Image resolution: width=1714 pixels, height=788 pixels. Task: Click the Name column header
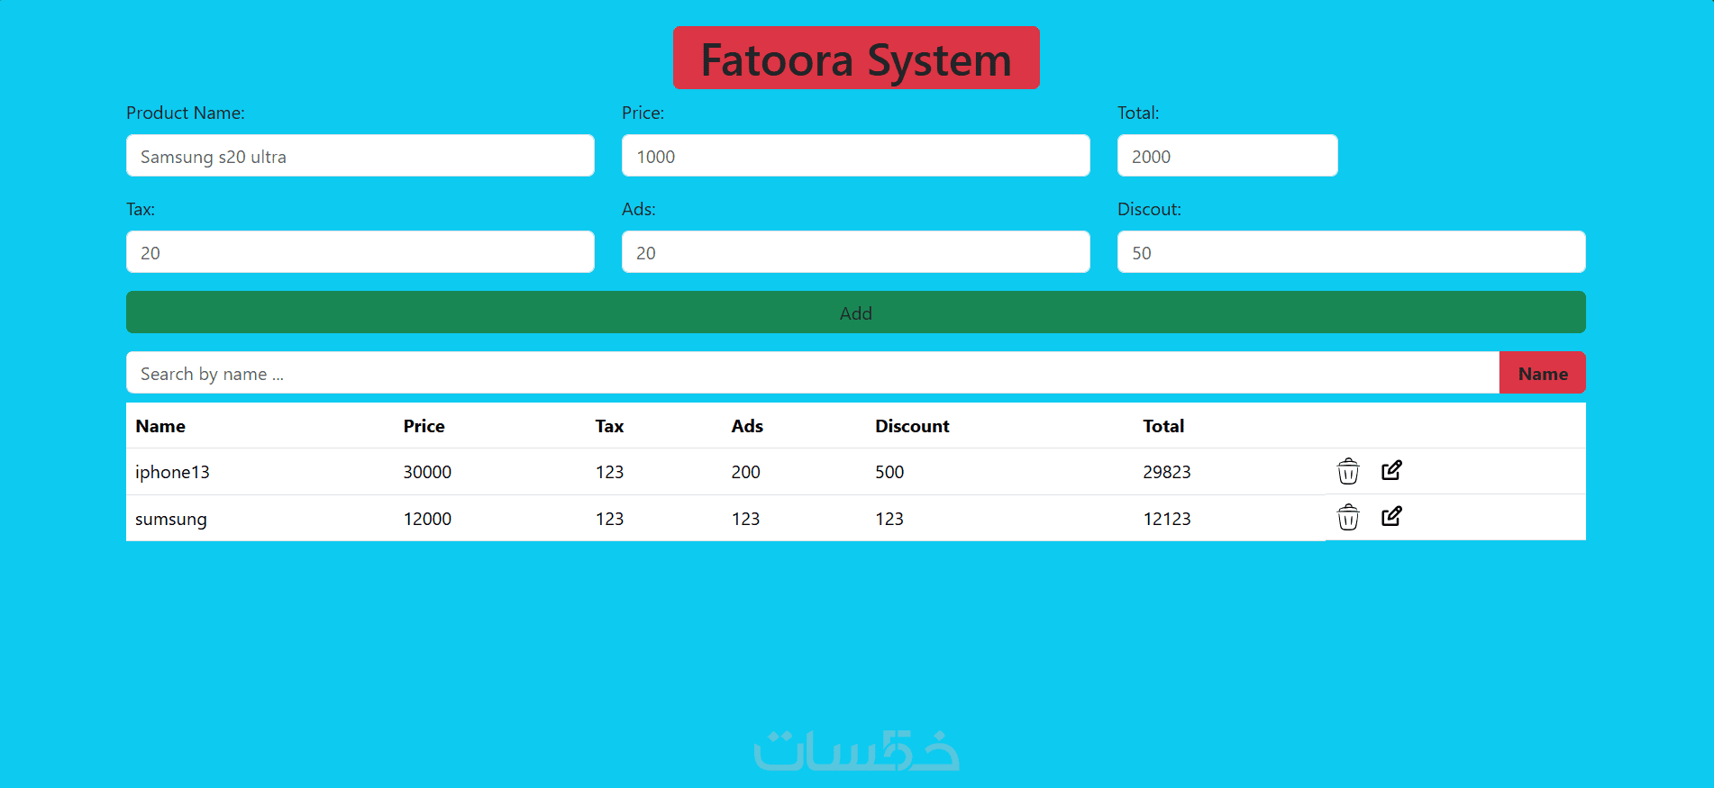pyautogui.click(x=160, y=426)
